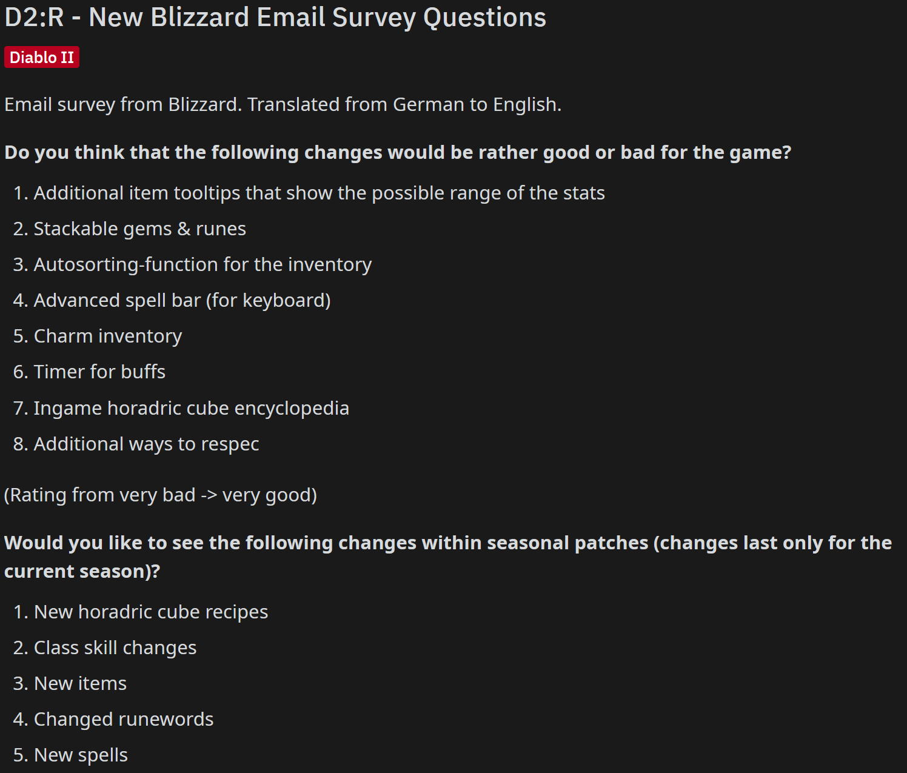This screenshot has height=773, width=907.
Task: Select the 'Additional item tooltips' list item
Action: tap(319, 193)
